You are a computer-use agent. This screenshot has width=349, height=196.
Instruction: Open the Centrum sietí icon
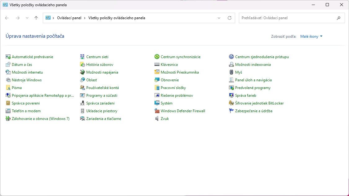pos(82,57)
